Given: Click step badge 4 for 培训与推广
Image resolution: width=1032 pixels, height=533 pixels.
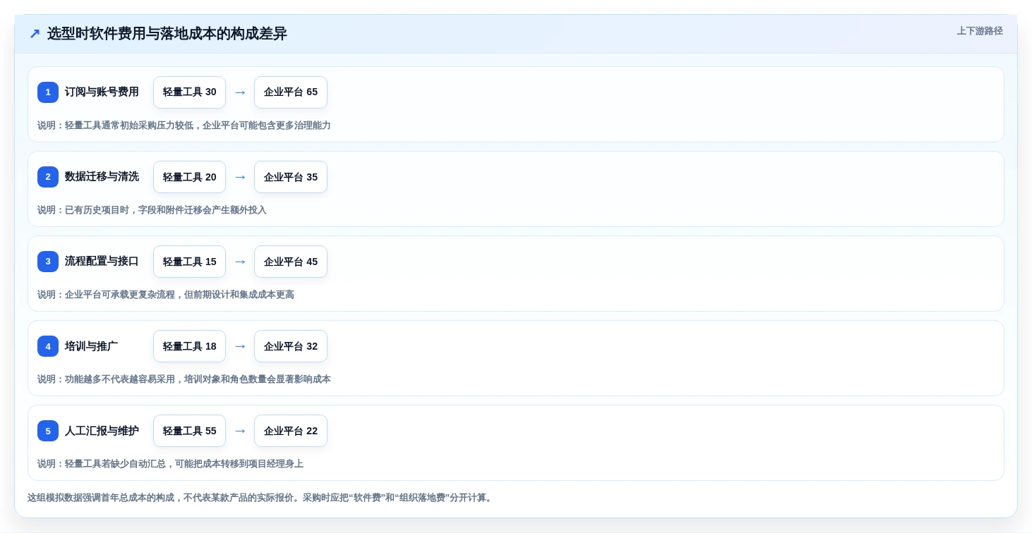Looking at the screenshot, I should (48, 346).
